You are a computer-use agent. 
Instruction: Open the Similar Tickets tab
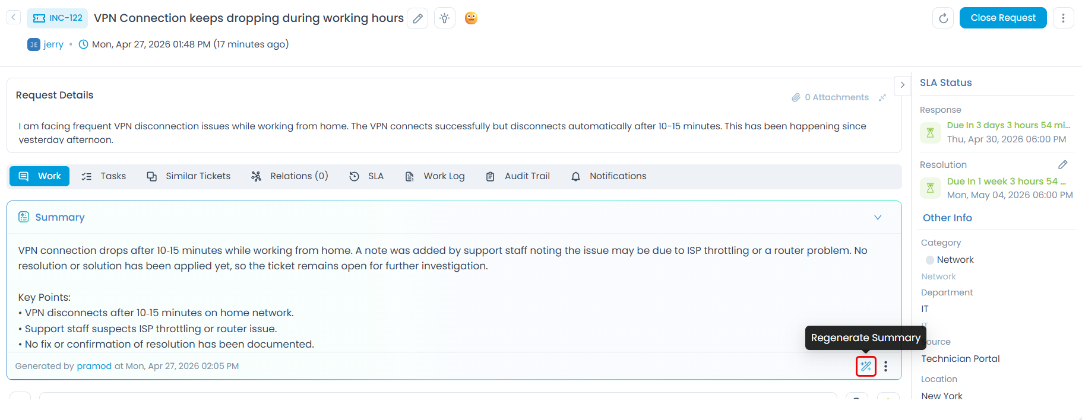point(189,176)
